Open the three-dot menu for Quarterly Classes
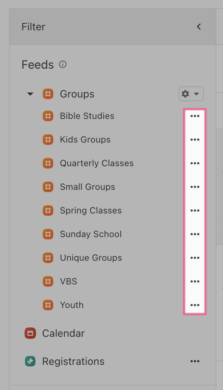223x390 pixels. pos(195,163)
